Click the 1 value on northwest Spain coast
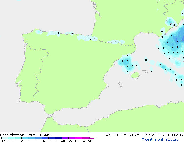 click(x=41, y=32)
